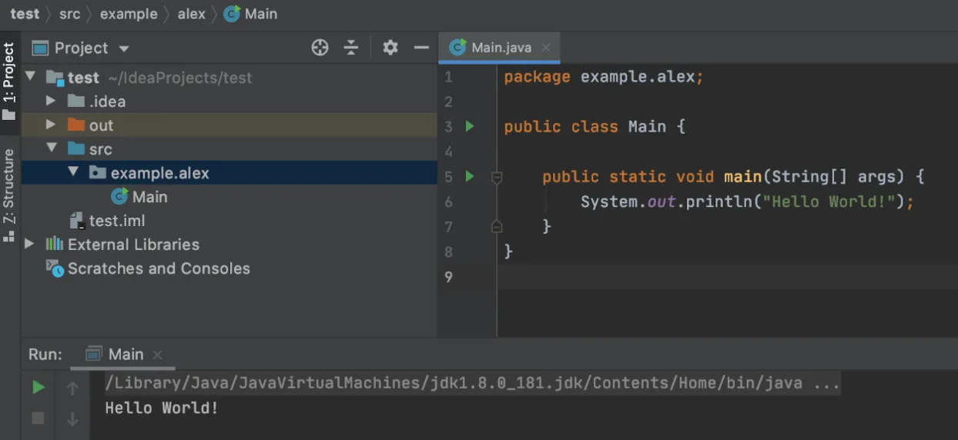
Task: Select the example.alex package row
Action: click(229, 173)
